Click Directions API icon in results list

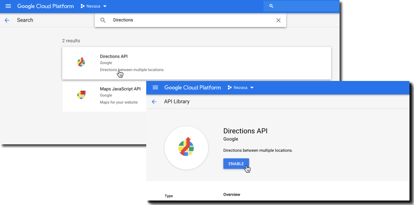81,62
